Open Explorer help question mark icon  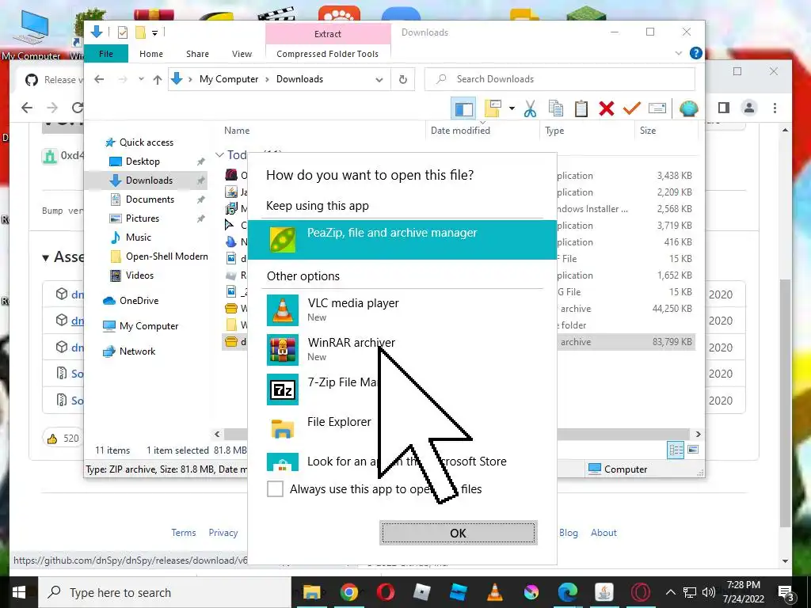coord(696,53)
